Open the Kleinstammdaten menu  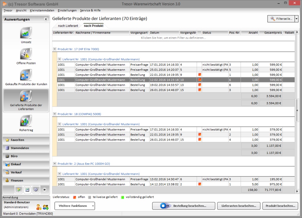click(x=42, y=10)
